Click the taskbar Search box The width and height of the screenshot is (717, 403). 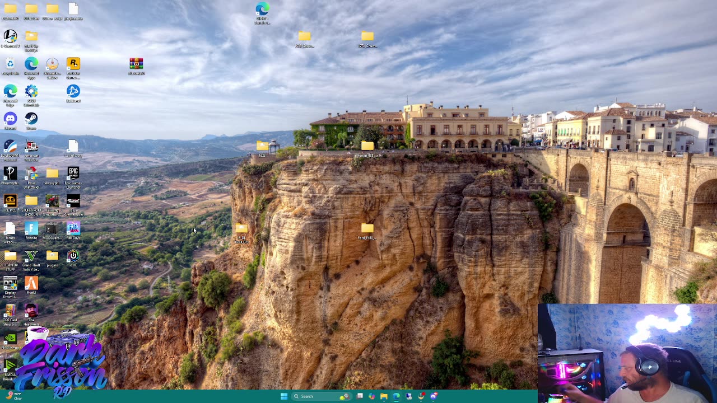coord(322,396)
